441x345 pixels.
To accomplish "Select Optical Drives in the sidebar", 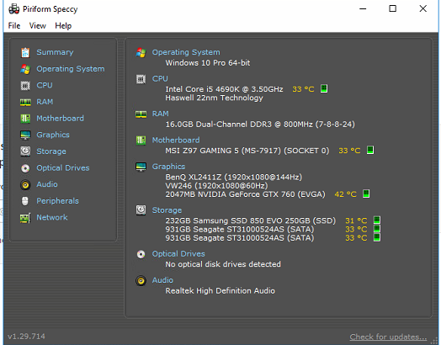I will (63, 168).
